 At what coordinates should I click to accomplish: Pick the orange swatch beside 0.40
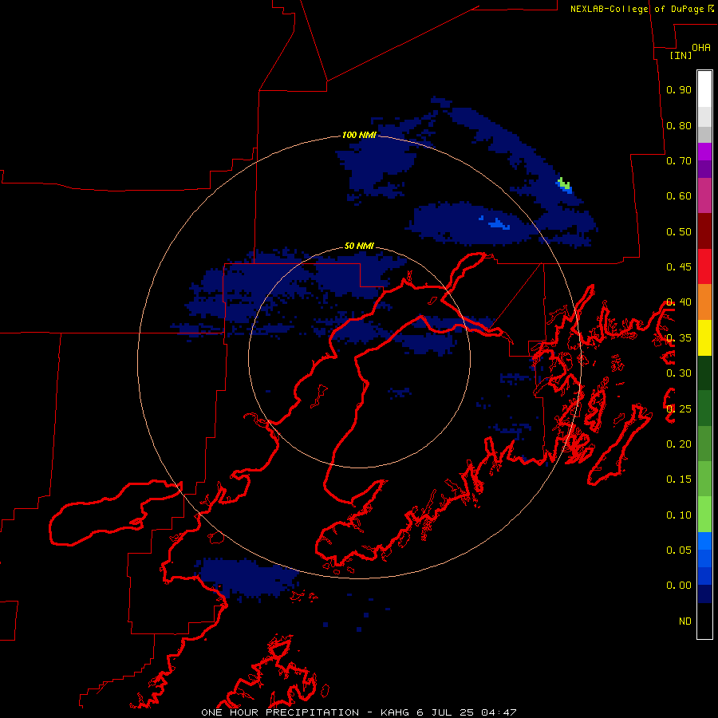pos(704,302)
